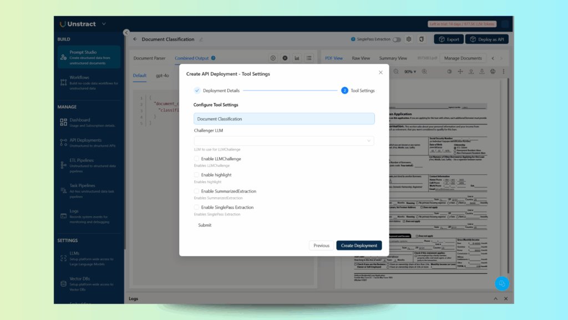Collapse the Logs panel with its chevron

(x=495, y=298)
